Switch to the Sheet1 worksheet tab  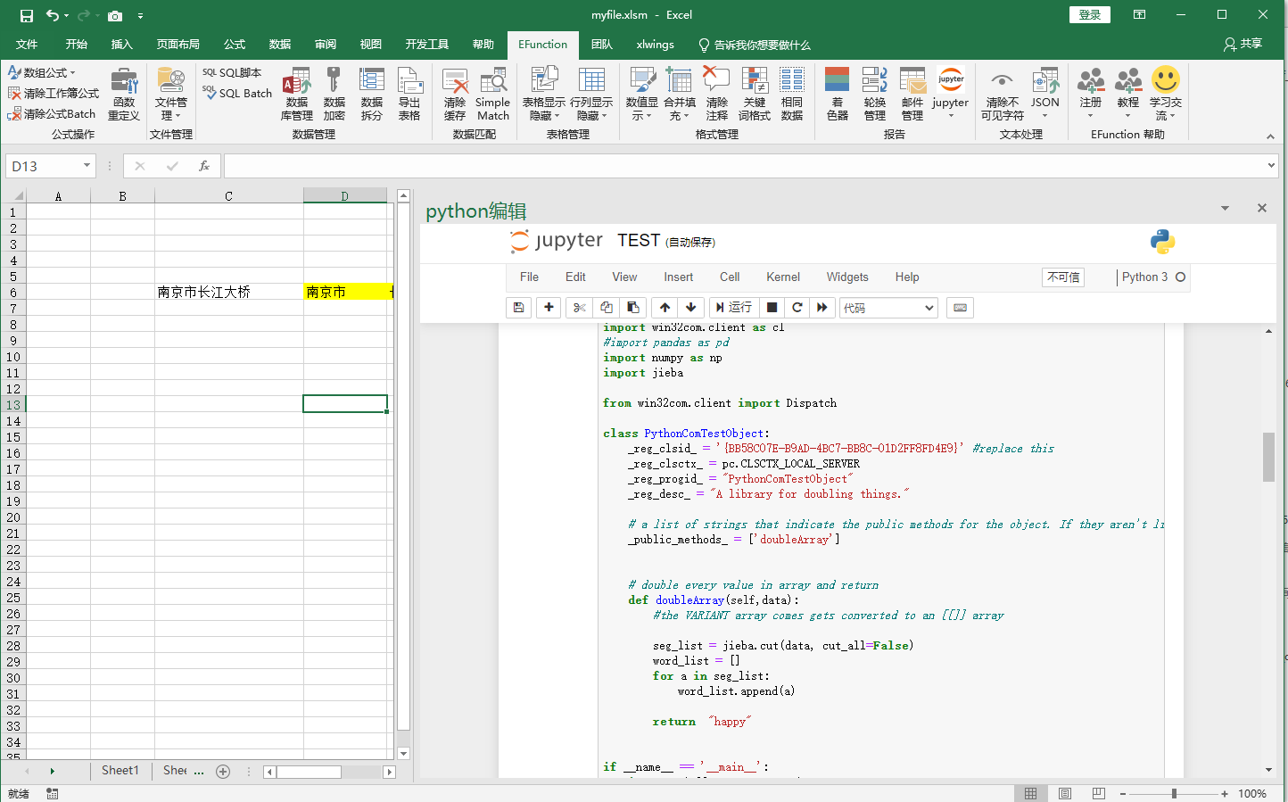pos(120,771)
